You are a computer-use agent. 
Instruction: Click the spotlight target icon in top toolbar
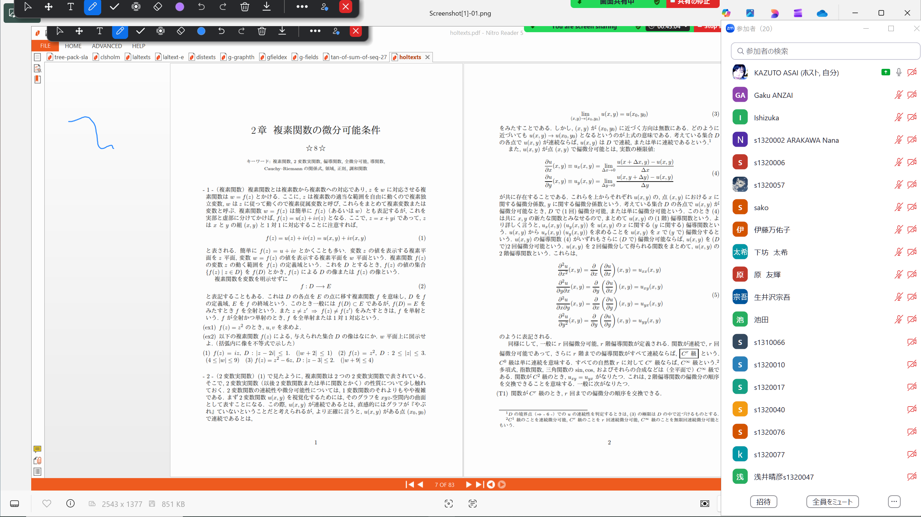pos(136,7)
